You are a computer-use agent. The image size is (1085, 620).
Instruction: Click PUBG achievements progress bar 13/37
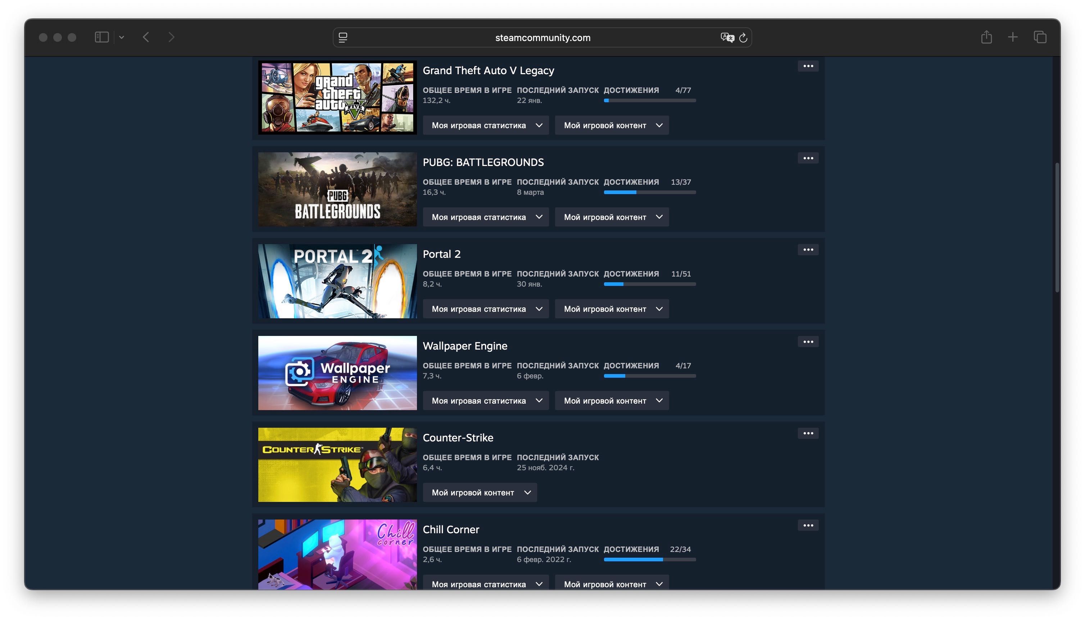pos(650,193)
